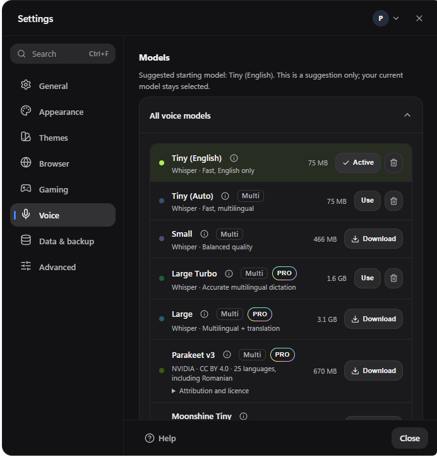The width and height of the screenshot is (437, 457).
Task: Collapse the All voice models section
Action: pyautogui.click(x=407, y=116)
